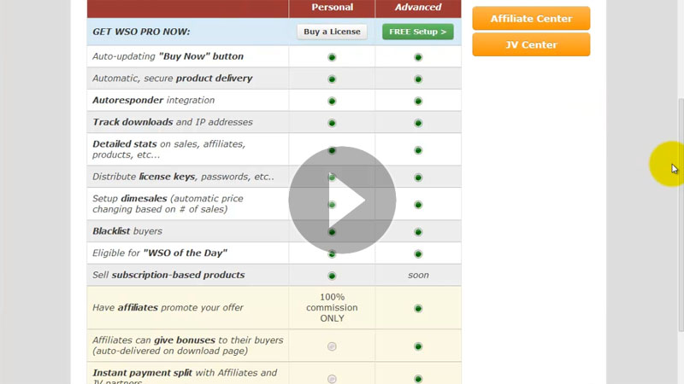
Task: Click the GET WSO PRO NOW heading
Action: click(x=141, y=32)
